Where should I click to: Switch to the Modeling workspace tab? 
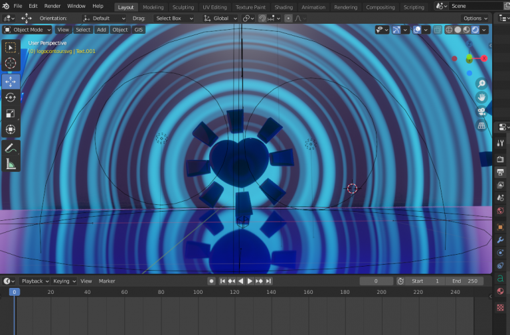pyautogui.click(x=153, y=7)
